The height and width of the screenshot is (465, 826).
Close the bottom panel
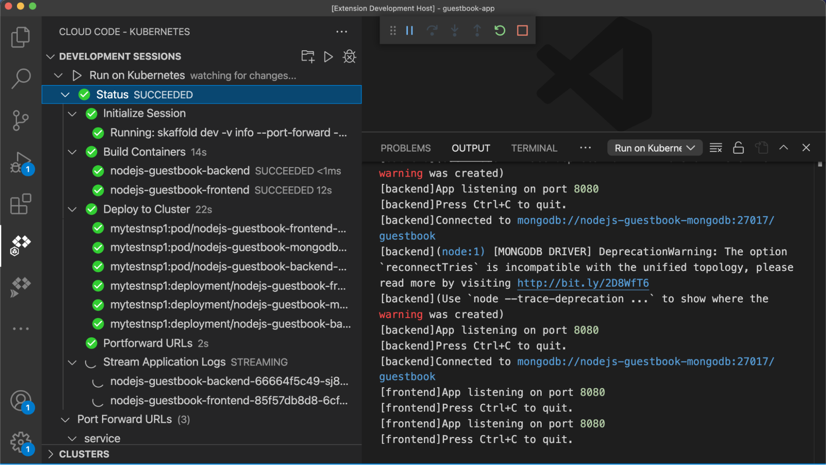[806, 147]
